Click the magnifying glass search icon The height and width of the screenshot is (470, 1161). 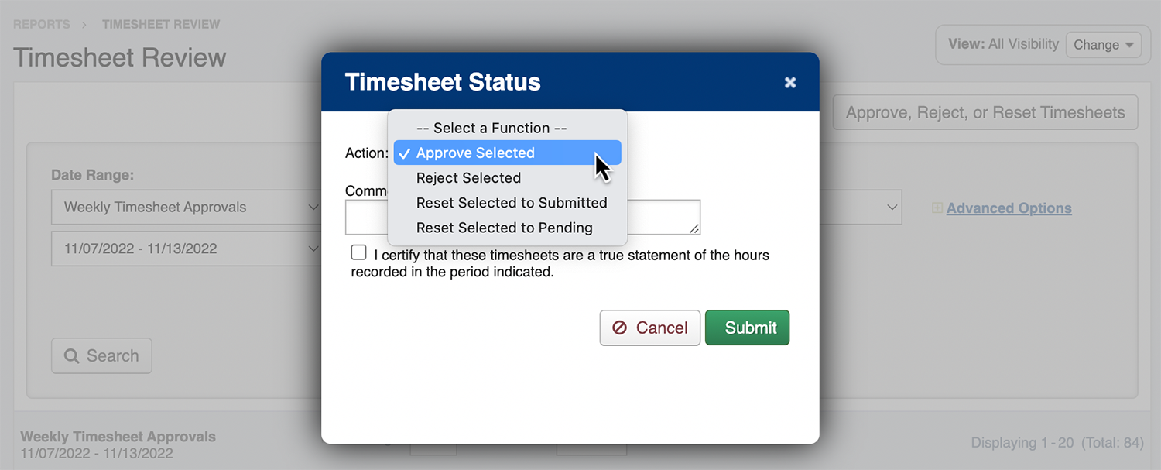72,356
